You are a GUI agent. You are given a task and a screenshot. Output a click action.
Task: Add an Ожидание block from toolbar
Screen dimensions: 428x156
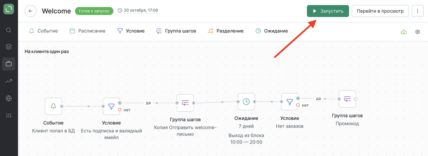(272, 31)
